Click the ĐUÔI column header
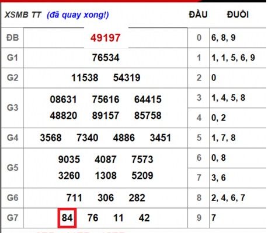The height and width of the screenshot is (233, 268). click(x=238, y=15)
